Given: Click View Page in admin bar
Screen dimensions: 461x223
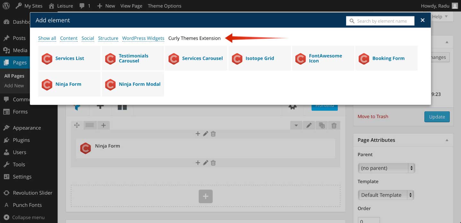Looking at the screenshot, I should click(131, 6).
